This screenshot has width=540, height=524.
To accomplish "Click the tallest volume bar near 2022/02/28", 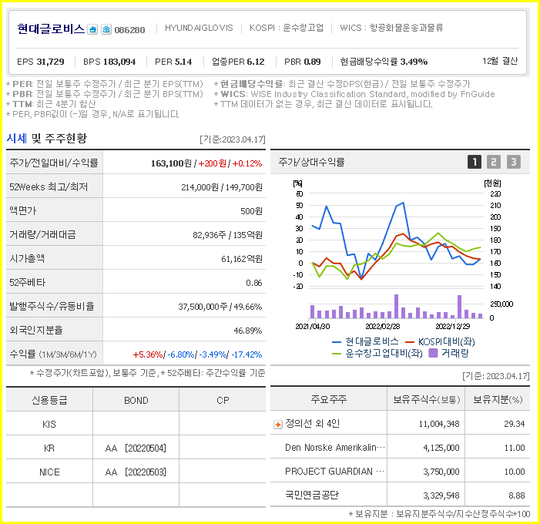I will pyautogui.click(x=397, y=306).
